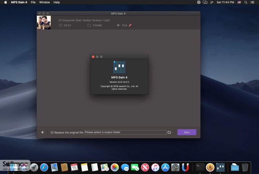
Task: Click the screen mirroring display icon in menu bar
Action: tap(205, 2)
